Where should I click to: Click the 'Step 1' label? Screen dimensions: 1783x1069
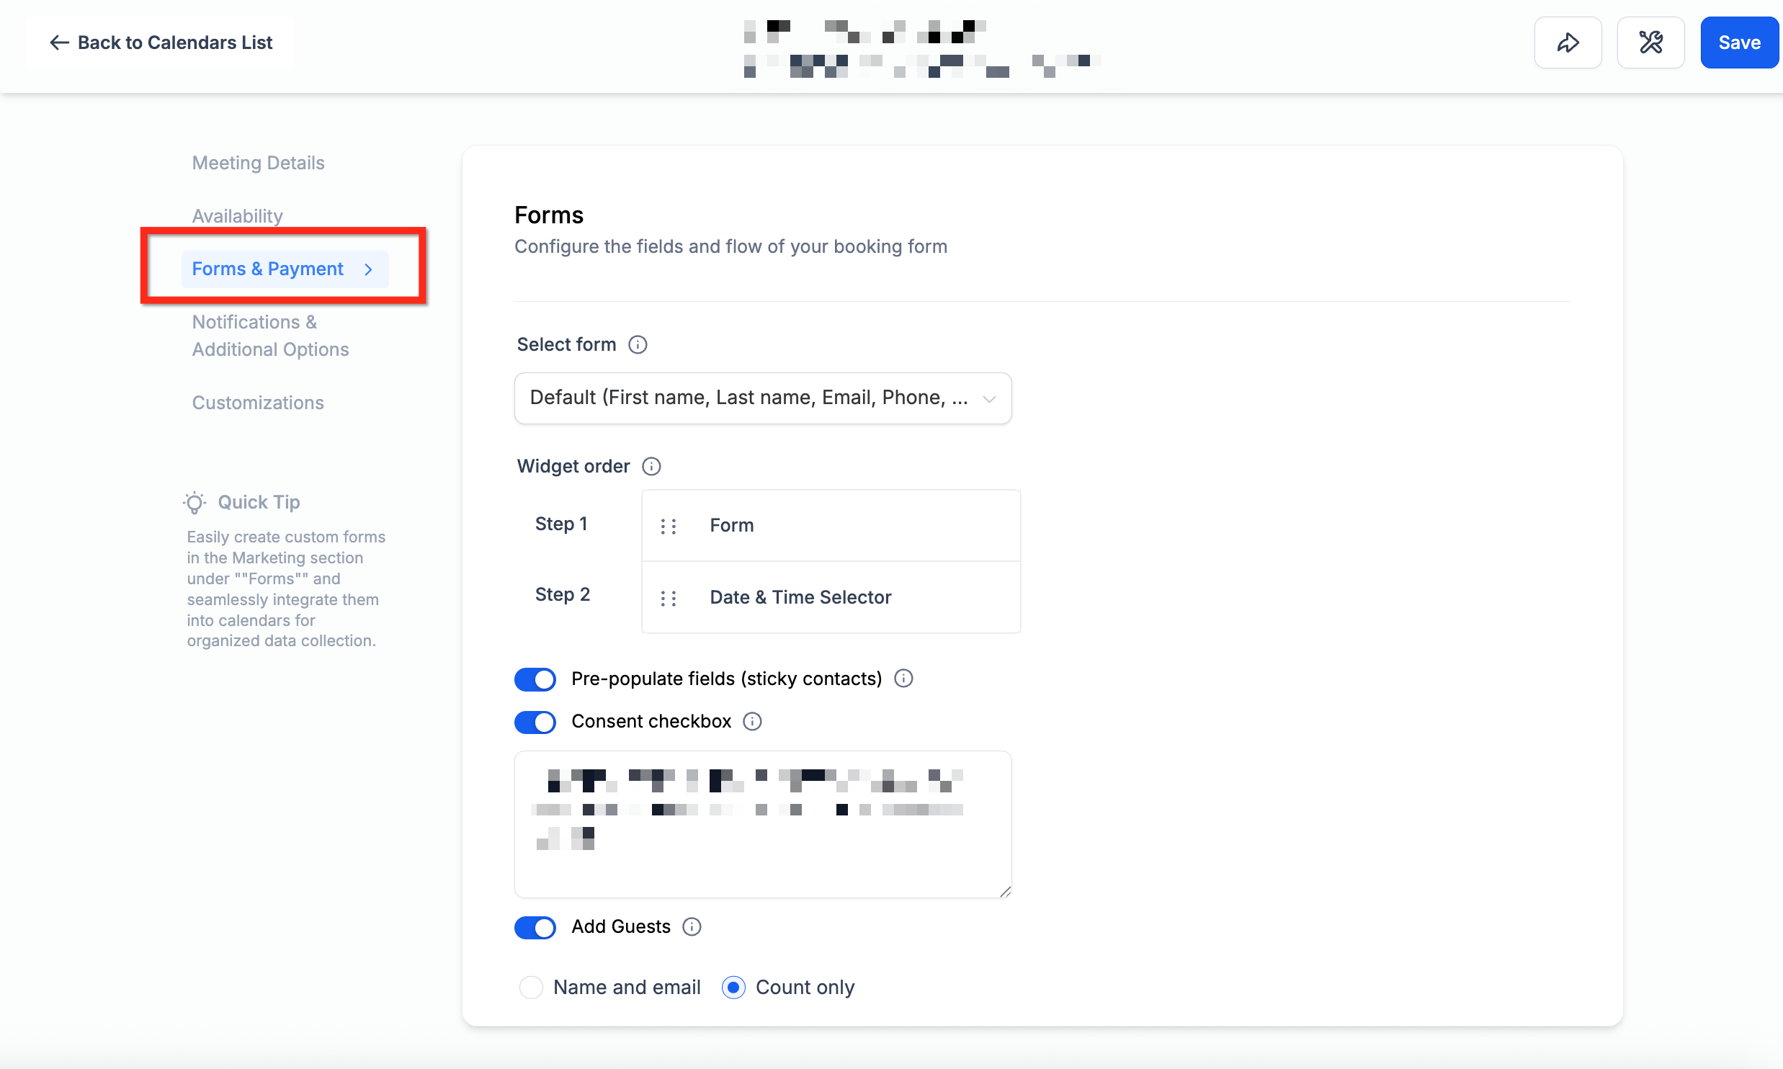pos(561,524)
